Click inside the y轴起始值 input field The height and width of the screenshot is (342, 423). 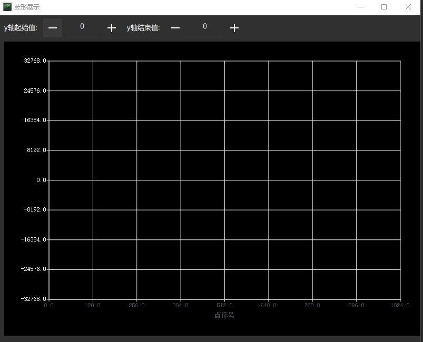click(x=82, y=27)
